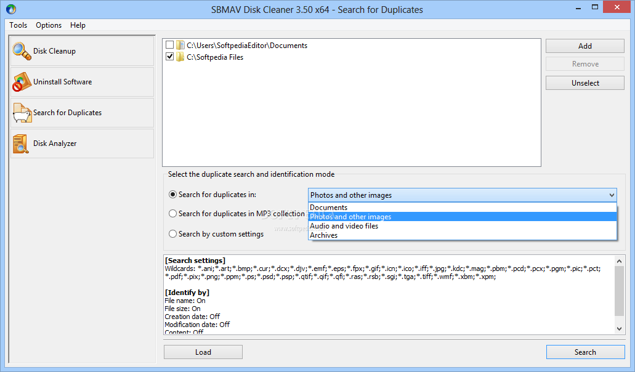Click the 'Modification date: Off' line

tap(197, 324)
